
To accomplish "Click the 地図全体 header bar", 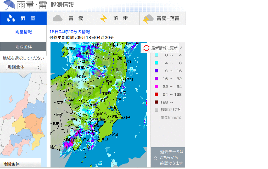I will pos(23,47).
